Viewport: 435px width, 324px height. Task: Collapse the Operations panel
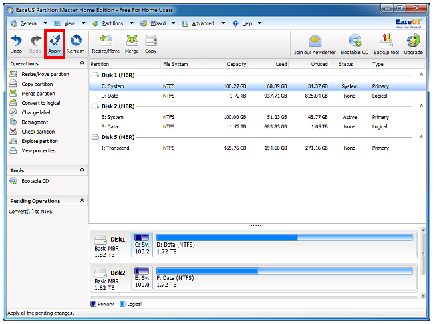click(x=82, y=63)
